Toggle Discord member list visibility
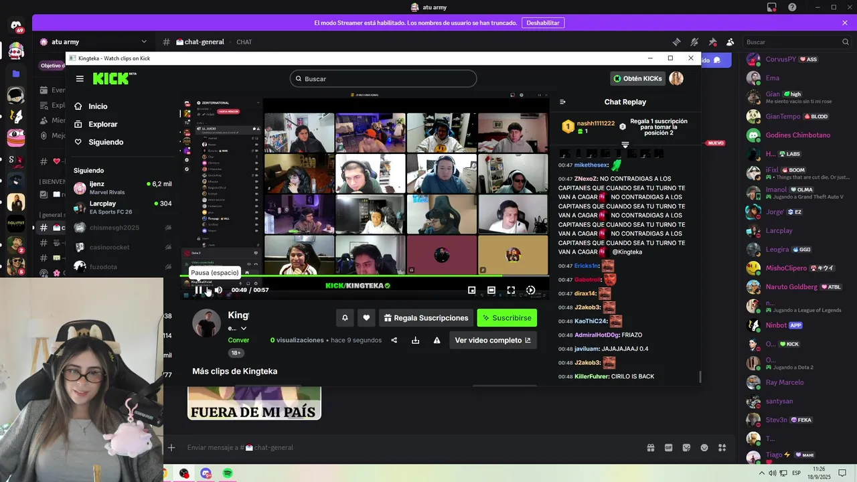857x482 pixels. click(x=730, y=42)
